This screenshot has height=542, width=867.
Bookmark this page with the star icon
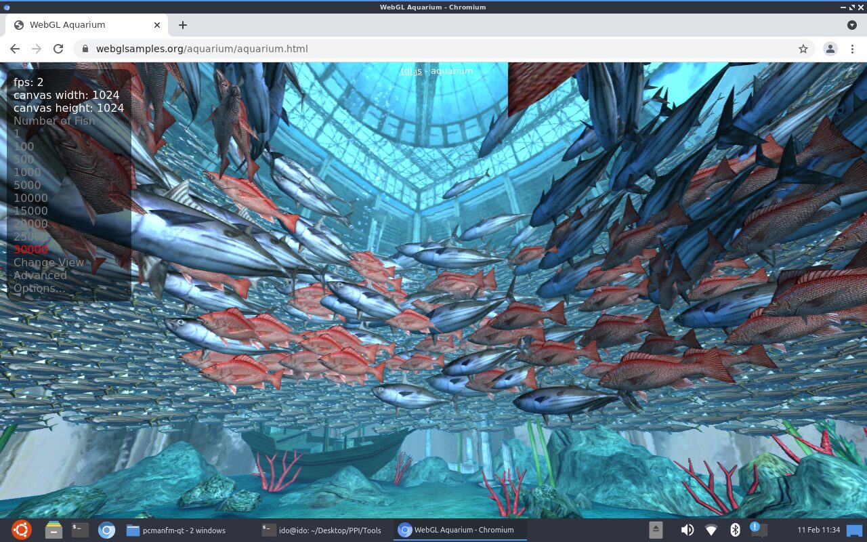pos(803,49)
